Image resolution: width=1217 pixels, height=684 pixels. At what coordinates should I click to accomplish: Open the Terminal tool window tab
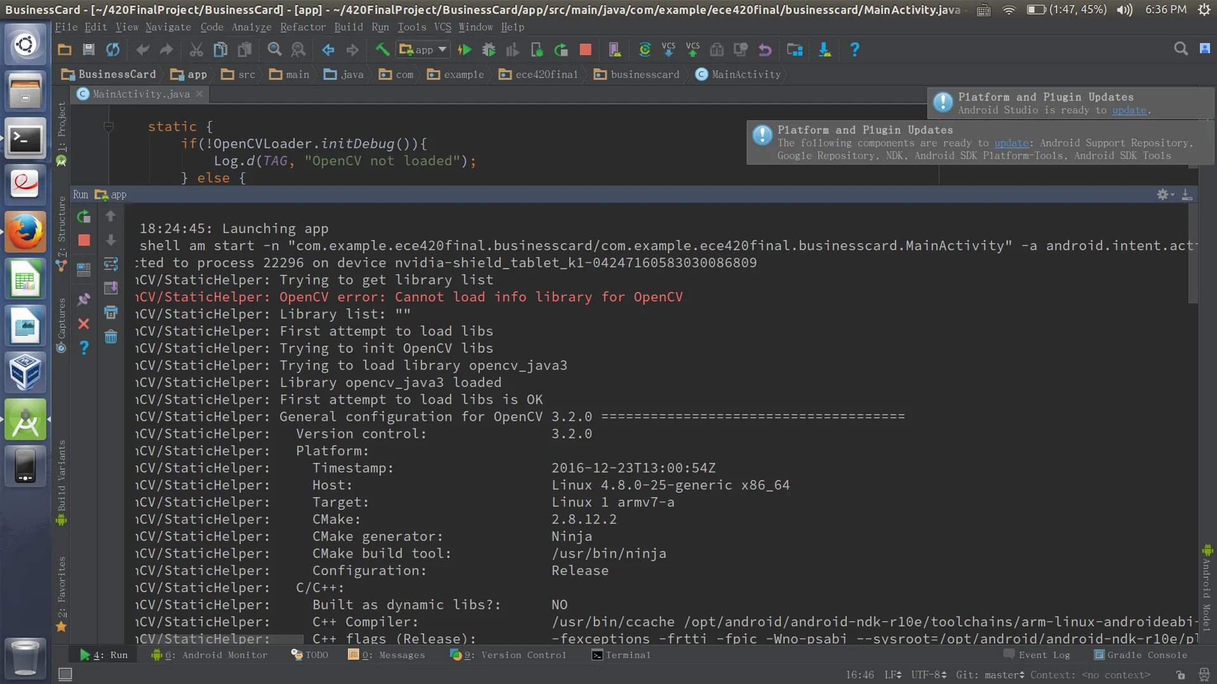(x=621, y=655)
